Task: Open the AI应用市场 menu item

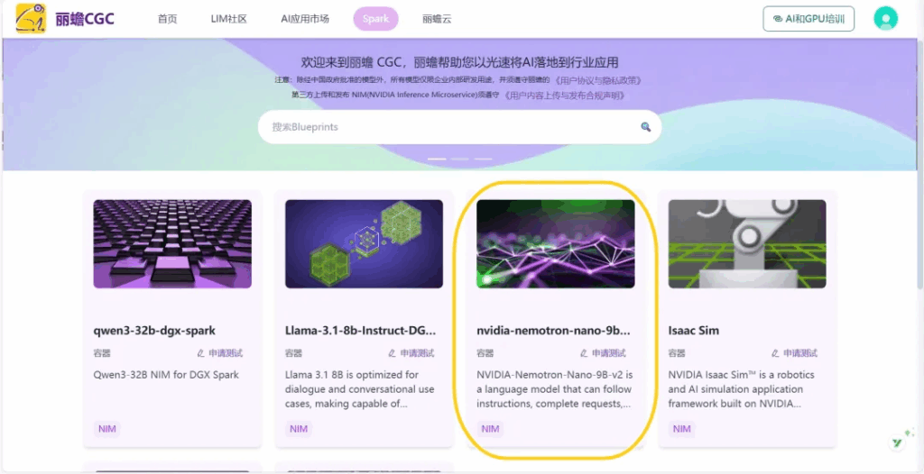Action: pos(304,19)
